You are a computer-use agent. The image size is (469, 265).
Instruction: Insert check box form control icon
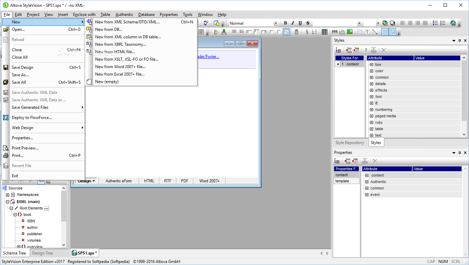[271, 32]
